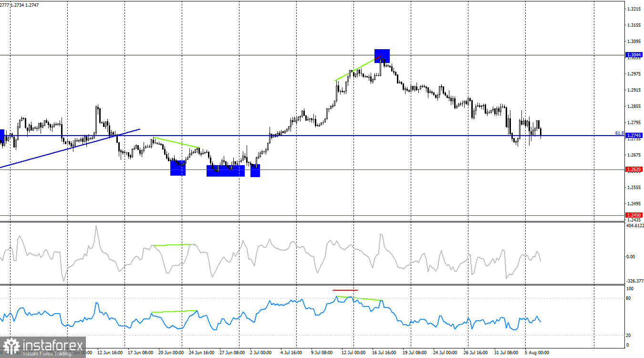The width and height of the screenshot is (644, 358).
Task: Click the red 1.2450 price level tag
Action: coord(634,215)
